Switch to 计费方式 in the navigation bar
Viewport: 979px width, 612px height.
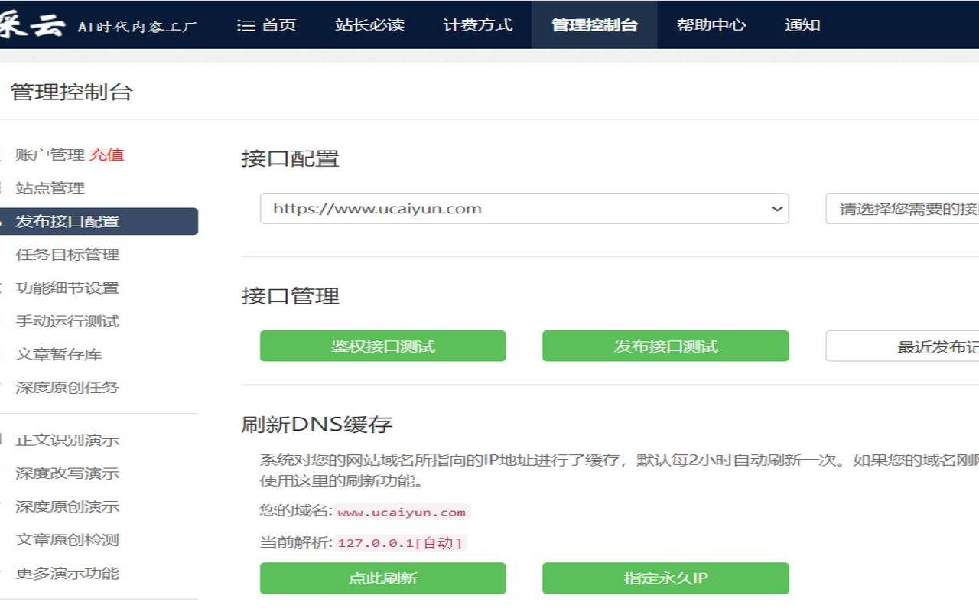click(476, 24)
